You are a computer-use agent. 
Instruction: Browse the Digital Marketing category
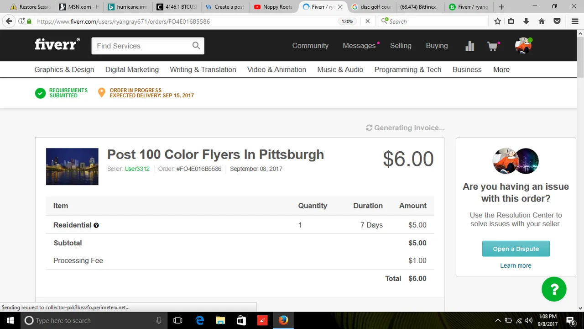coord(132,69)
